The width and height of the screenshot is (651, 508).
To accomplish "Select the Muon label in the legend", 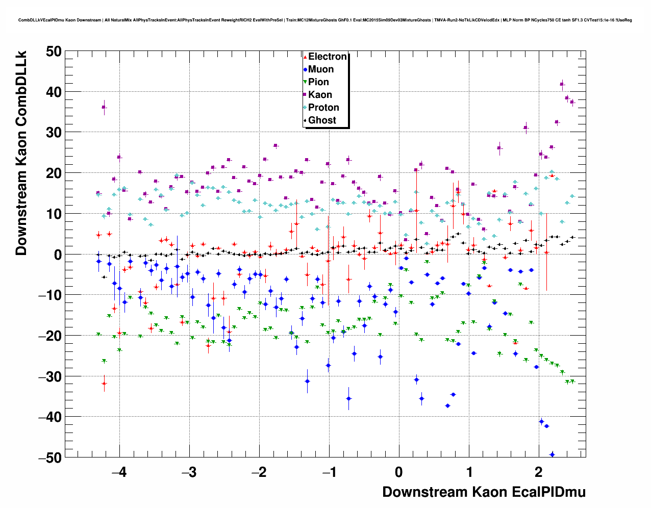I will click(321, 69).
